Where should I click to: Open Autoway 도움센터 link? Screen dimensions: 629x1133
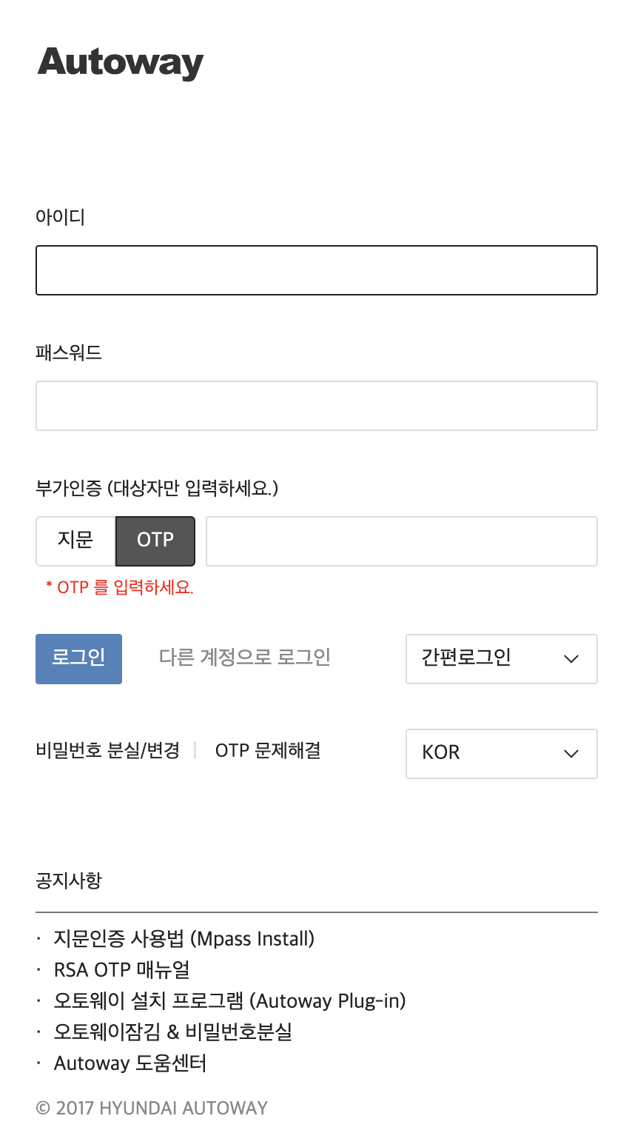[x=130, y=1063]
